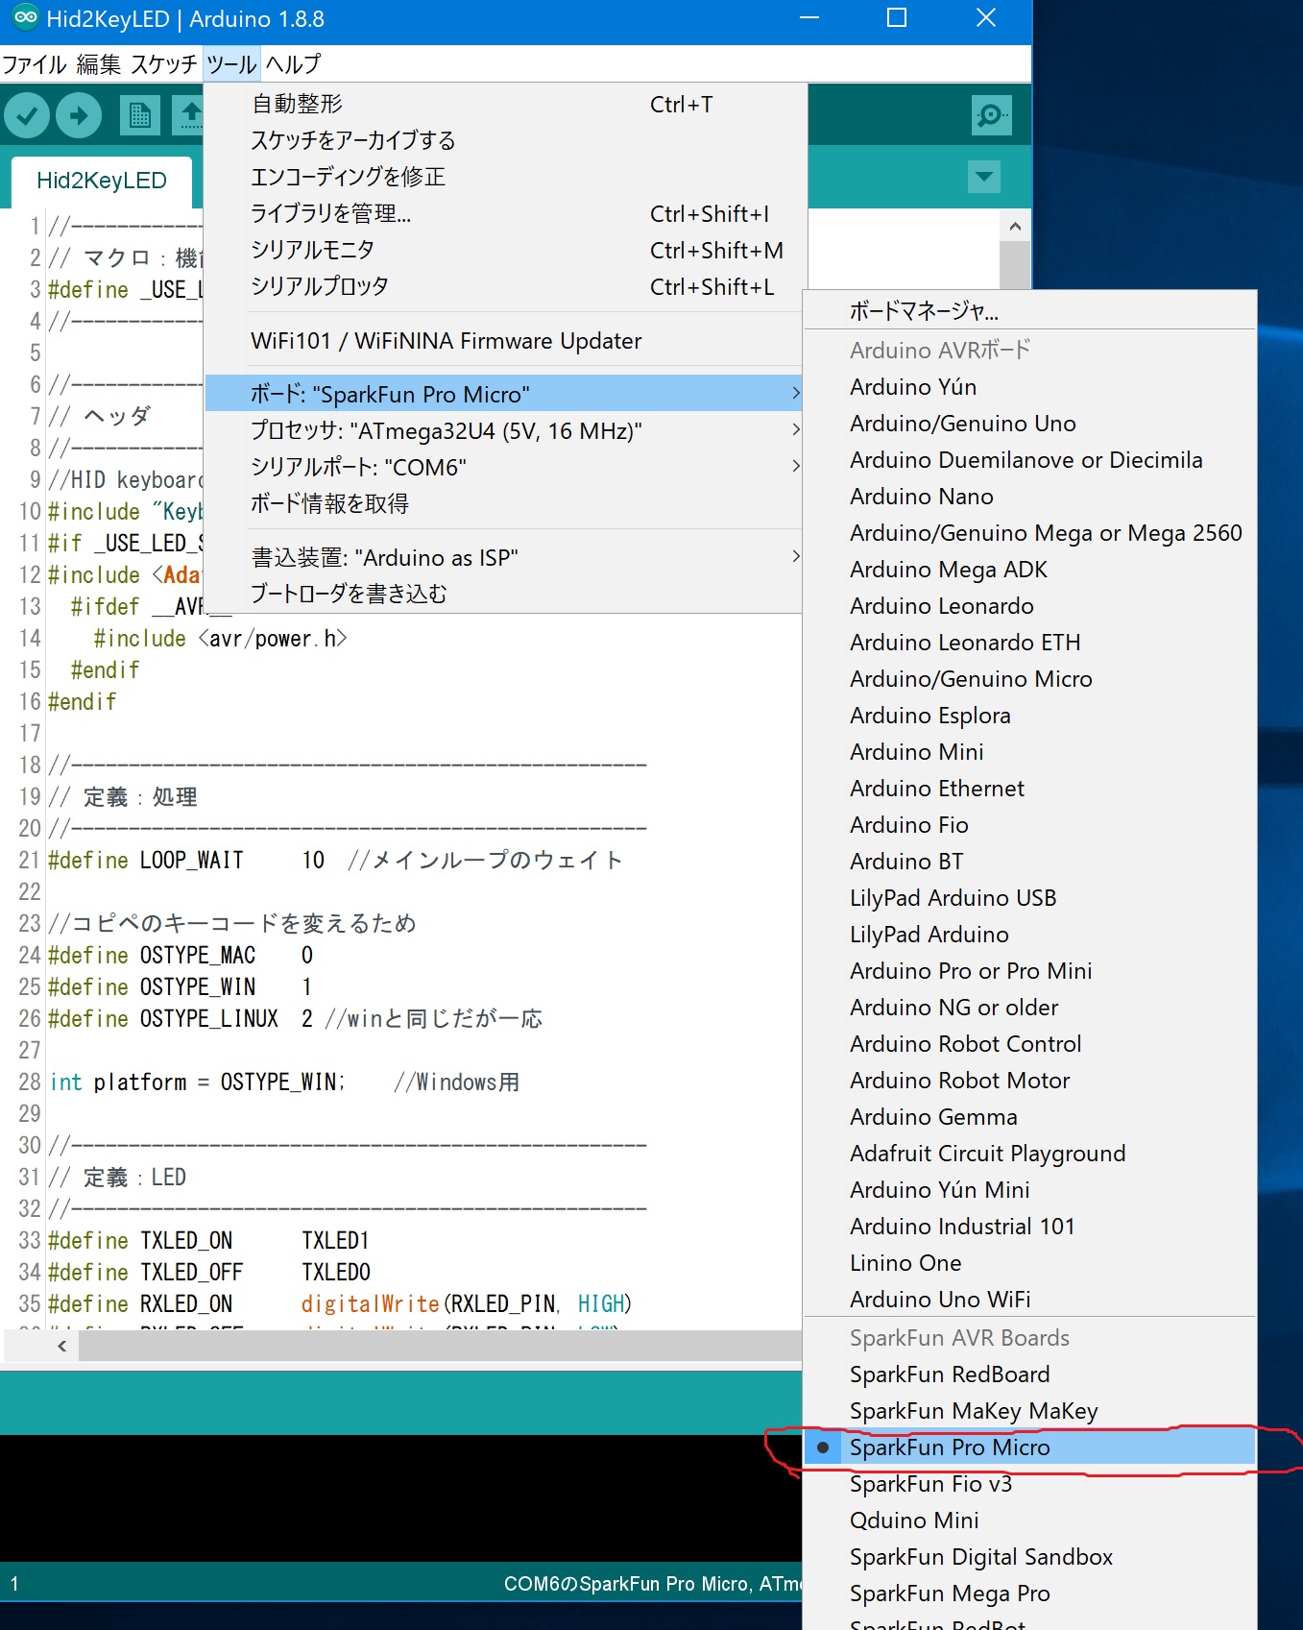Open the tab options dropdown arrow

[x=983, y=177]
